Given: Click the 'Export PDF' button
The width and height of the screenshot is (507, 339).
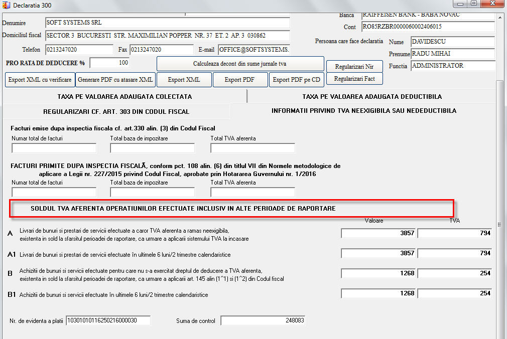Looking at the screenshot, I should click(x=240, y=80).
